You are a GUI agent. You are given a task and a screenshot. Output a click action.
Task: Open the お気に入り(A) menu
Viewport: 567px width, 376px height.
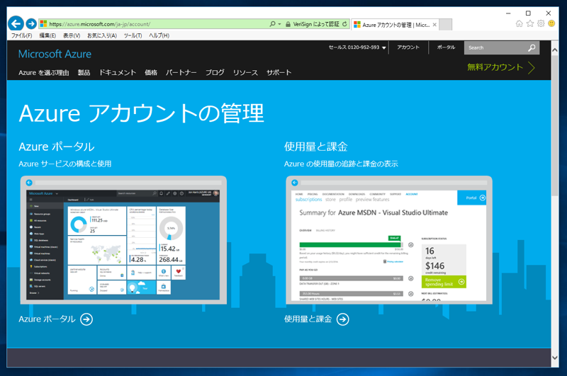(x=102, y=35)
